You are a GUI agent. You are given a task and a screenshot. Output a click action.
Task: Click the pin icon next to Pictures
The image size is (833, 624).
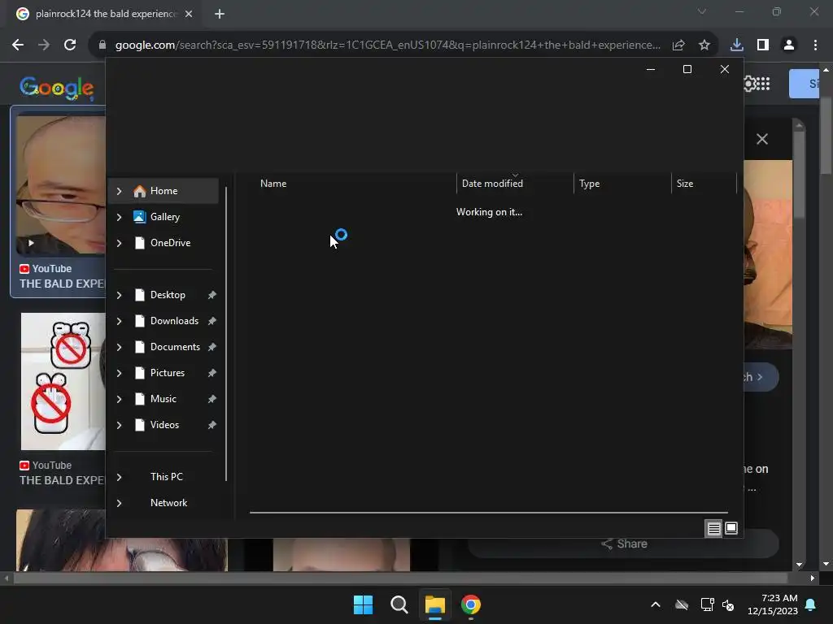click(212, 373)
